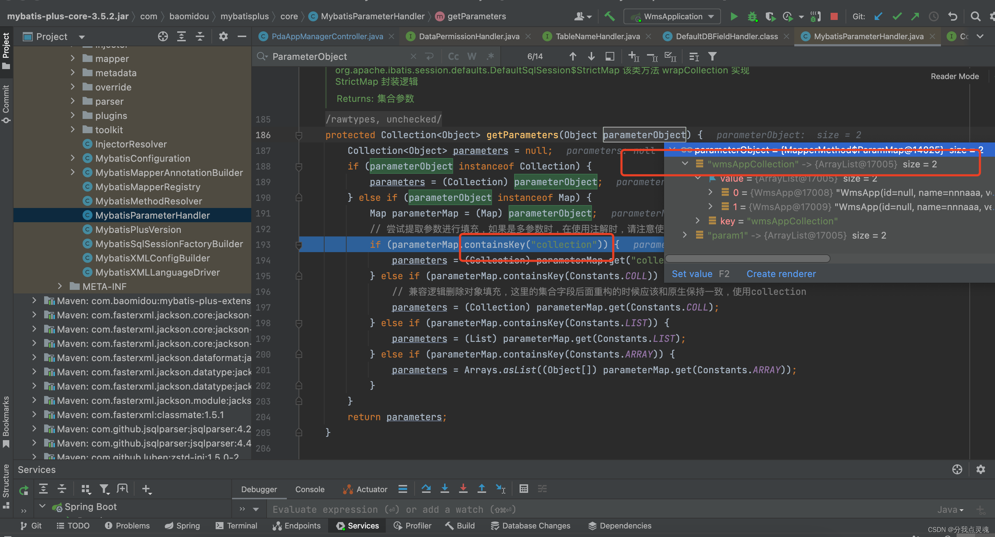Click the Set value button

point(692,274)
